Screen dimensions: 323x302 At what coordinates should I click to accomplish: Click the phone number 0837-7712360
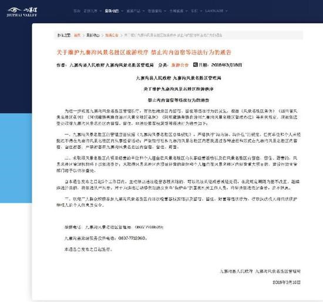click(x=132, y=238)
